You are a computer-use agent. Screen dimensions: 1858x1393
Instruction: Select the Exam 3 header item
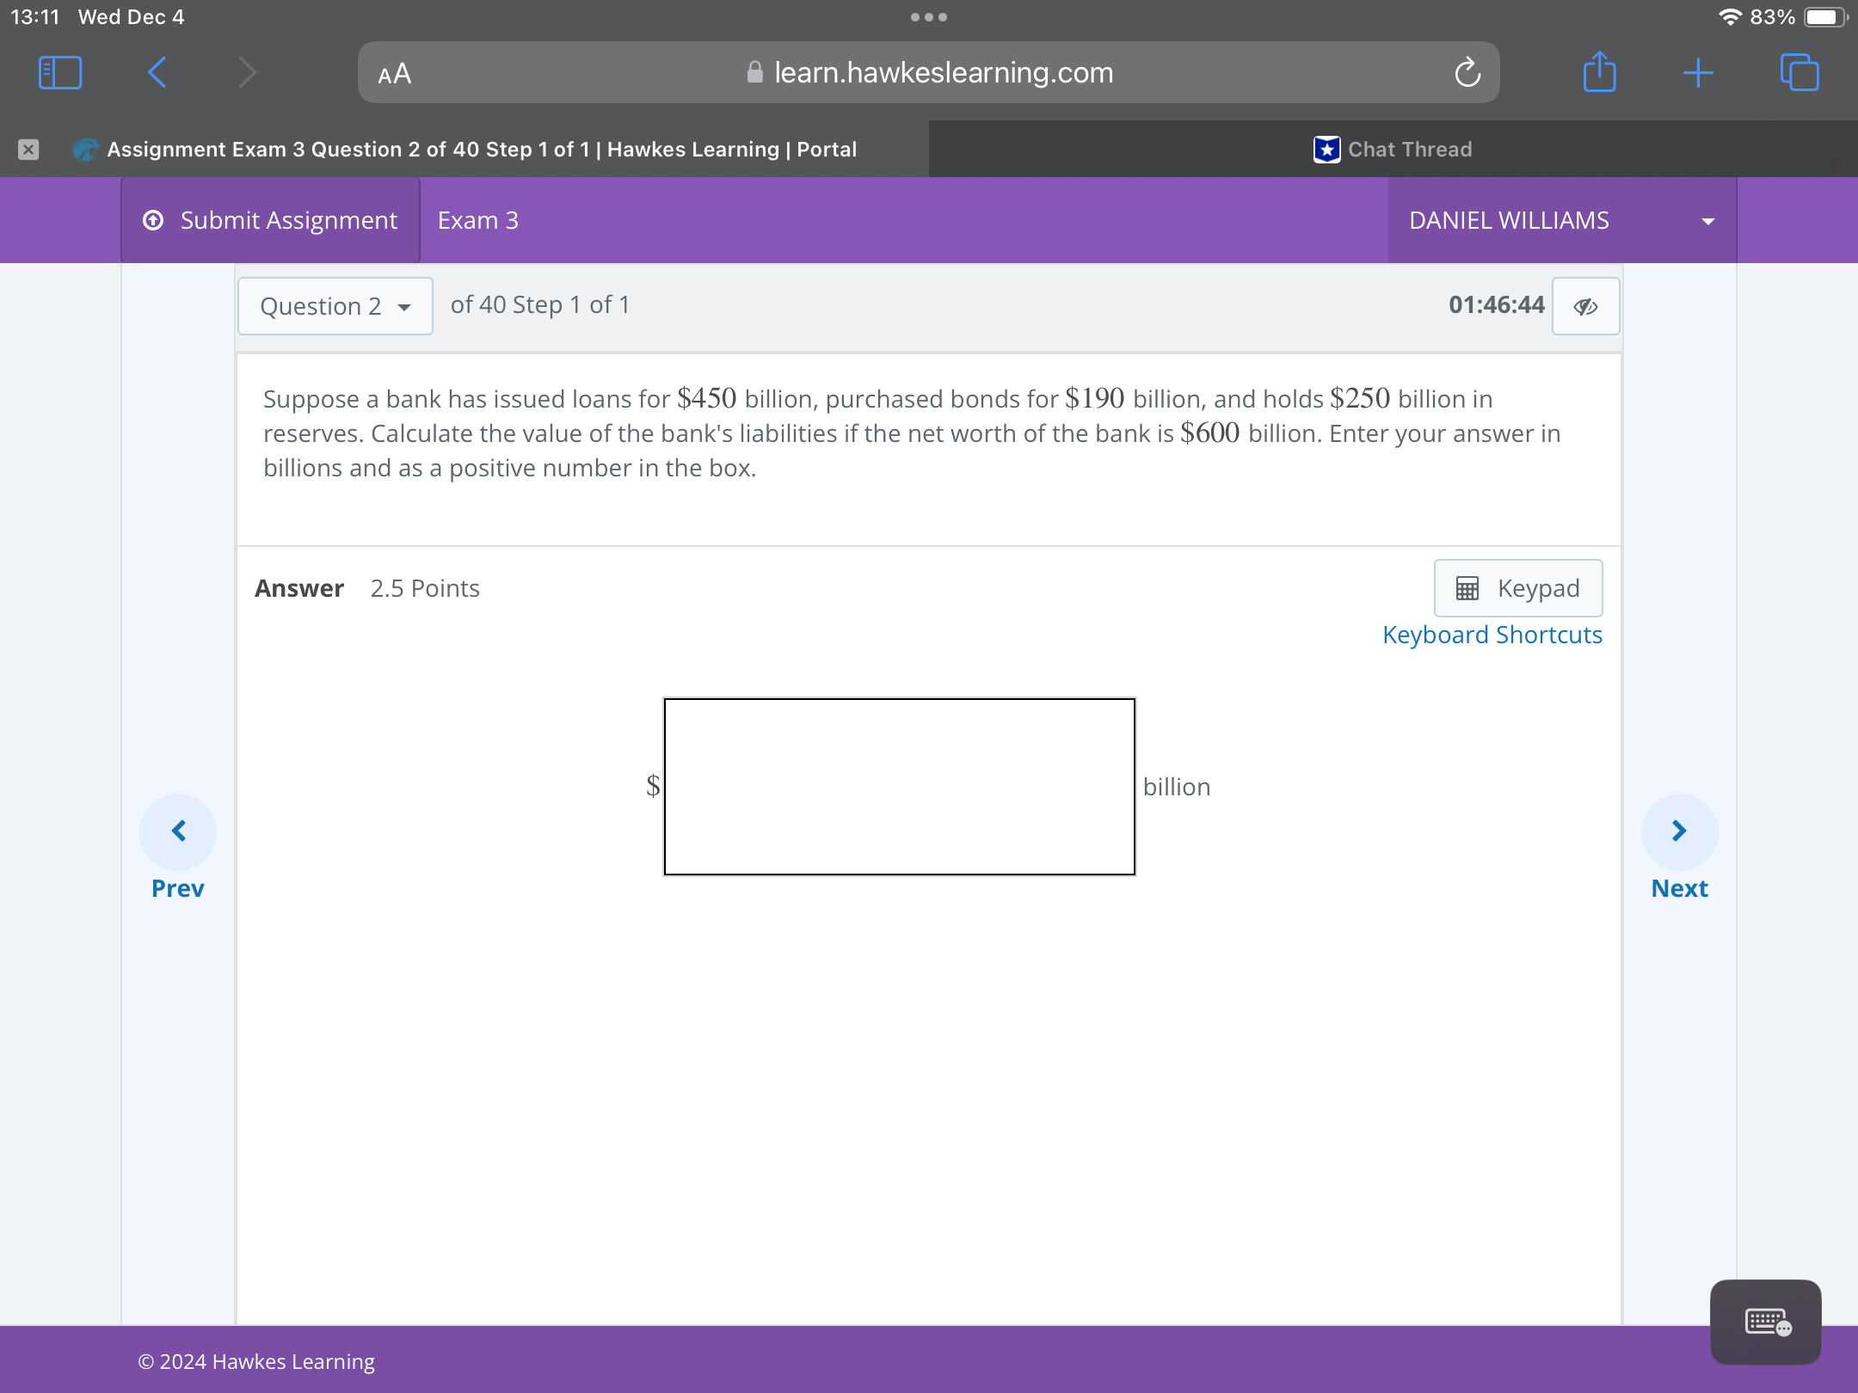click(477, 221)
